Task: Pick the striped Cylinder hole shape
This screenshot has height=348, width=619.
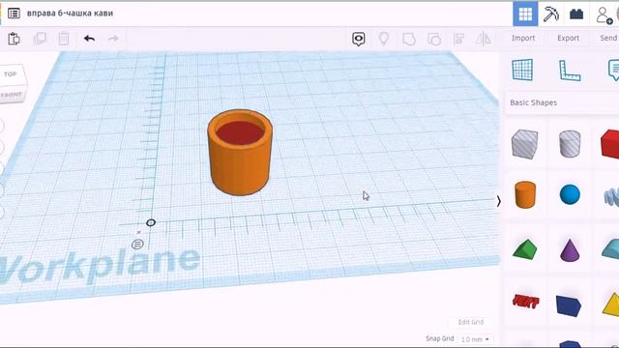Action: point(570,144)
